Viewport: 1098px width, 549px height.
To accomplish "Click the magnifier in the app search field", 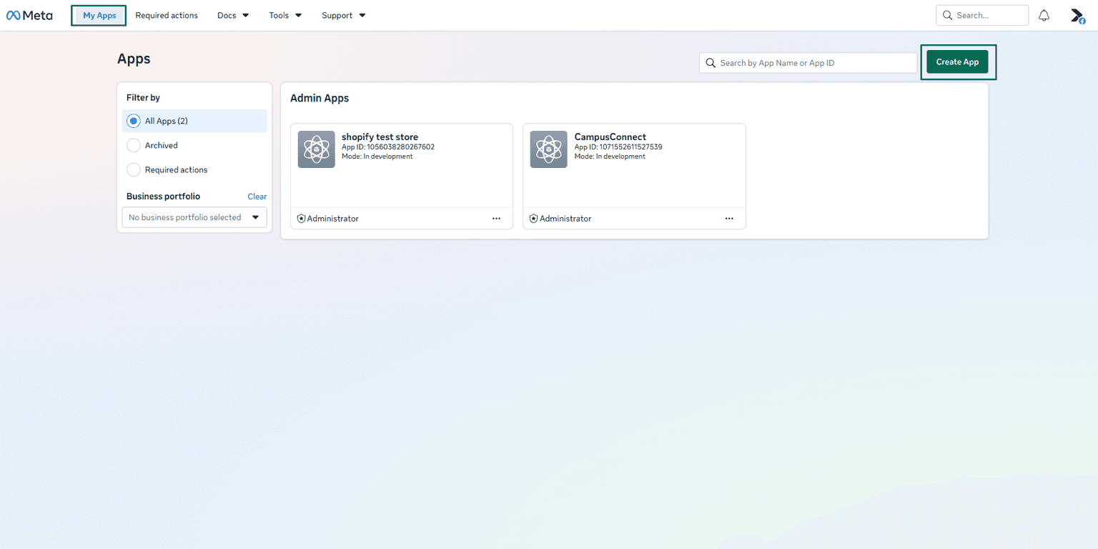I will pyautogui.click(x=711, y=63).
